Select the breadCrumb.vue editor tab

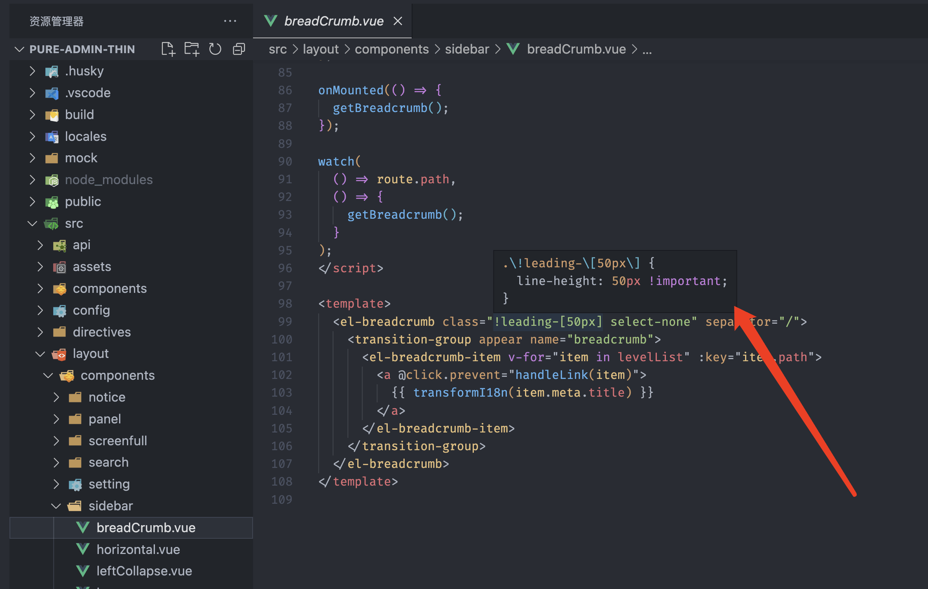pos(332,21)
